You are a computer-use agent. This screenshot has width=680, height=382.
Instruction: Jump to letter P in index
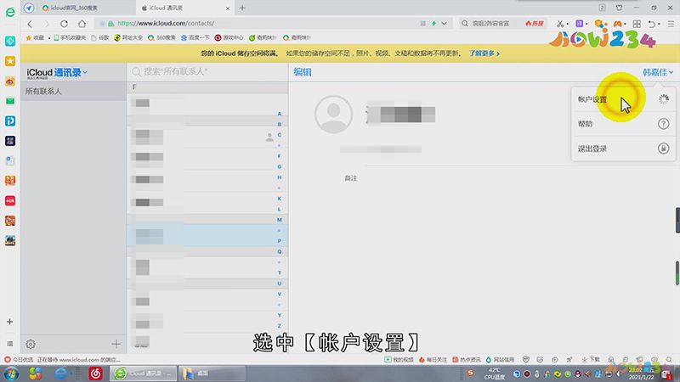pyautogui.click(x=280, y=241)
